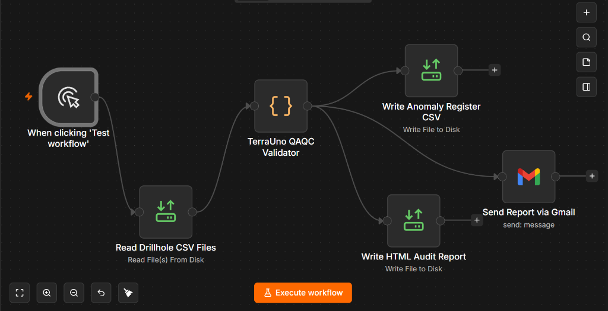Image resolution: width=608 pixels, height=311 pixels.
Task: Add a sticky note to canvas
Action: 586,62
